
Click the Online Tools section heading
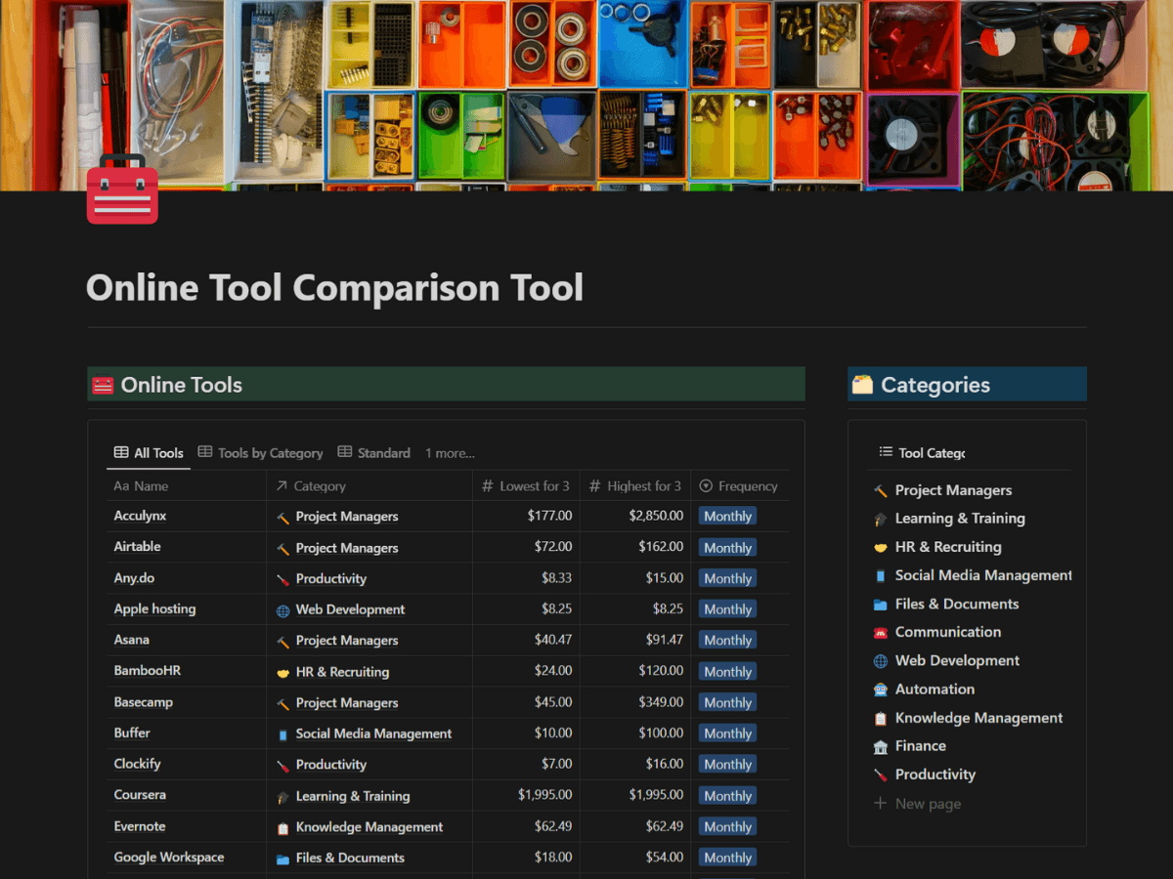coord(182,385)
